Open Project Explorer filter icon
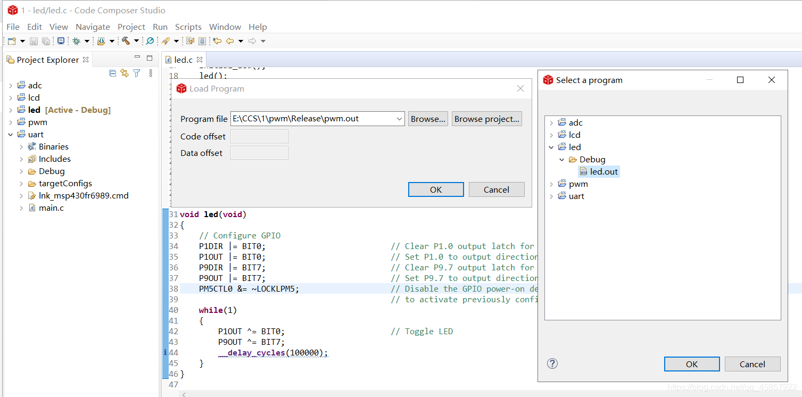This screenshot has height=397, width=802. (x=137, y=73)
